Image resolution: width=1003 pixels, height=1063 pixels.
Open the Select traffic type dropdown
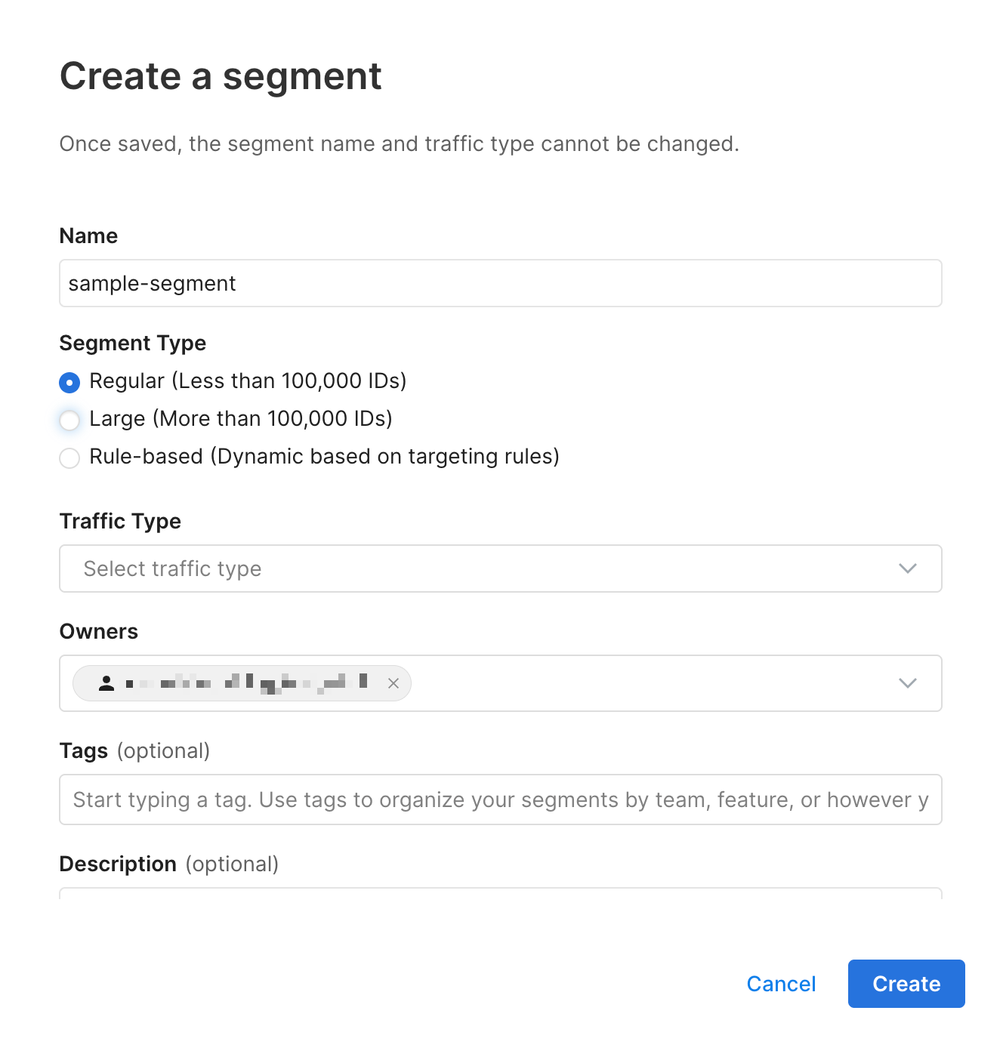[x=483, y=568]
